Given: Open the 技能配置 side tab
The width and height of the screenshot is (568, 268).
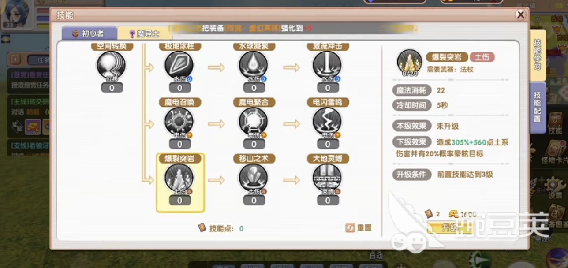Looking at the screenshot, I should point(538,108).
